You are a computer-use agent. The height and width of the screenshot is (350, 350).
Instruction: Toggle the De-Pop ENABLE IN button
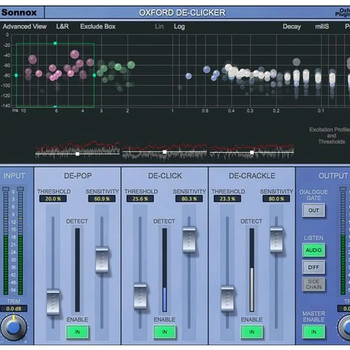click(x=77, y=332)
